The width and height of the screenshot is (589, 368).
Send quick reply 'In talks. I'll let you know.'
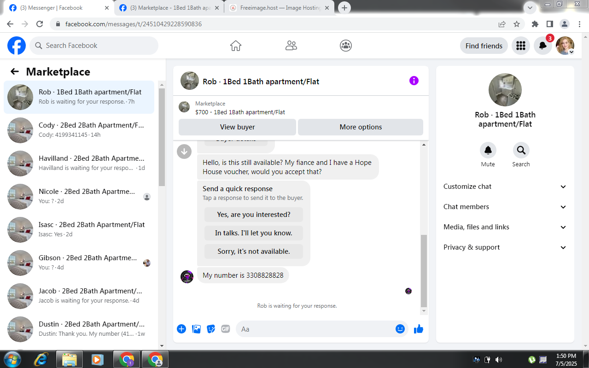tap(254, 233)
